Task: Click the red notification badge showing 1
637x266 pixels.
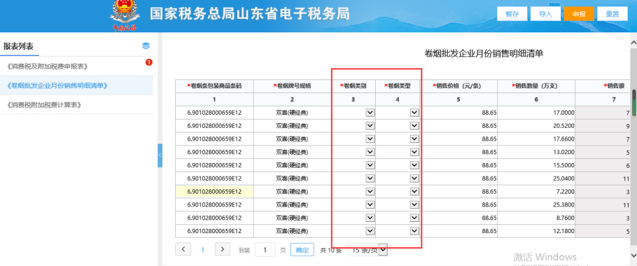Action: (149, 62)
